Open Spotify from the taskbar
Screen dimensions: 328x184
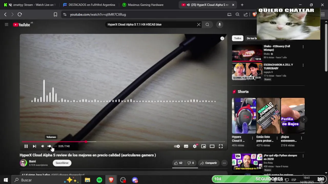99,180
